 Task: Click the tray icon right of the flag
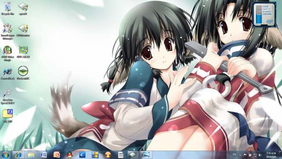click(250, 155)
